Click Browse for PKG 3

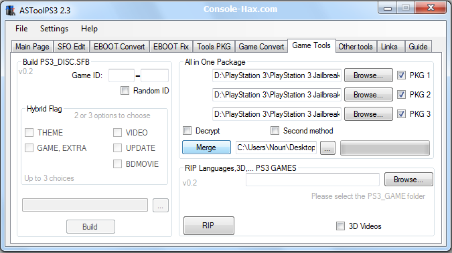click(368, 114)
